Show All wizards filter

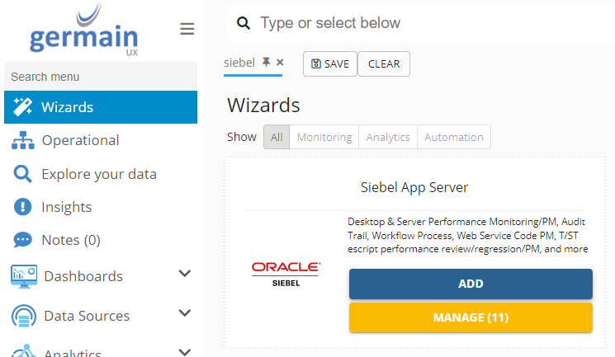coord(277,137)
